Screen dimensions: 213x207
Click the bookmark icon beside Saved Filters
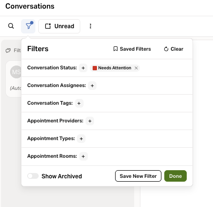(x=116, y=49)
